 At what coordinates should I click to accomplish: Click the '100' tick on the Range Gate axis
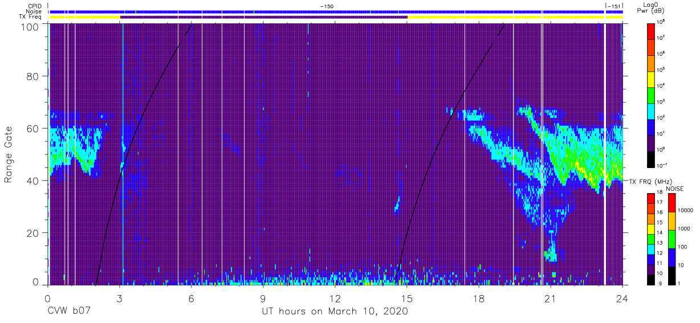pyautogui.click(x=30, y=26)
